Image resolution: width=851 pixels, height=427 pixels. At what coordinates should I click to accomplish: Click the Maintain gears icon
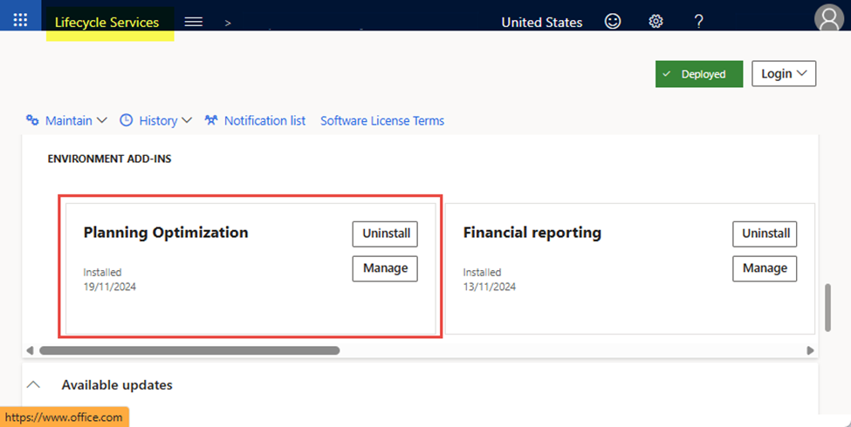coord(32,120)
